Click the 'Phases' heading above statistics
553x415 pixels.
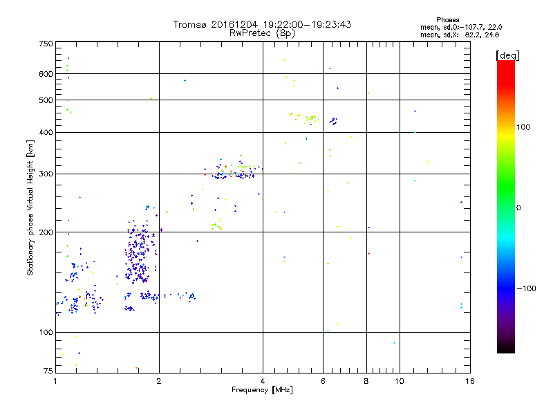click(447, 20)
